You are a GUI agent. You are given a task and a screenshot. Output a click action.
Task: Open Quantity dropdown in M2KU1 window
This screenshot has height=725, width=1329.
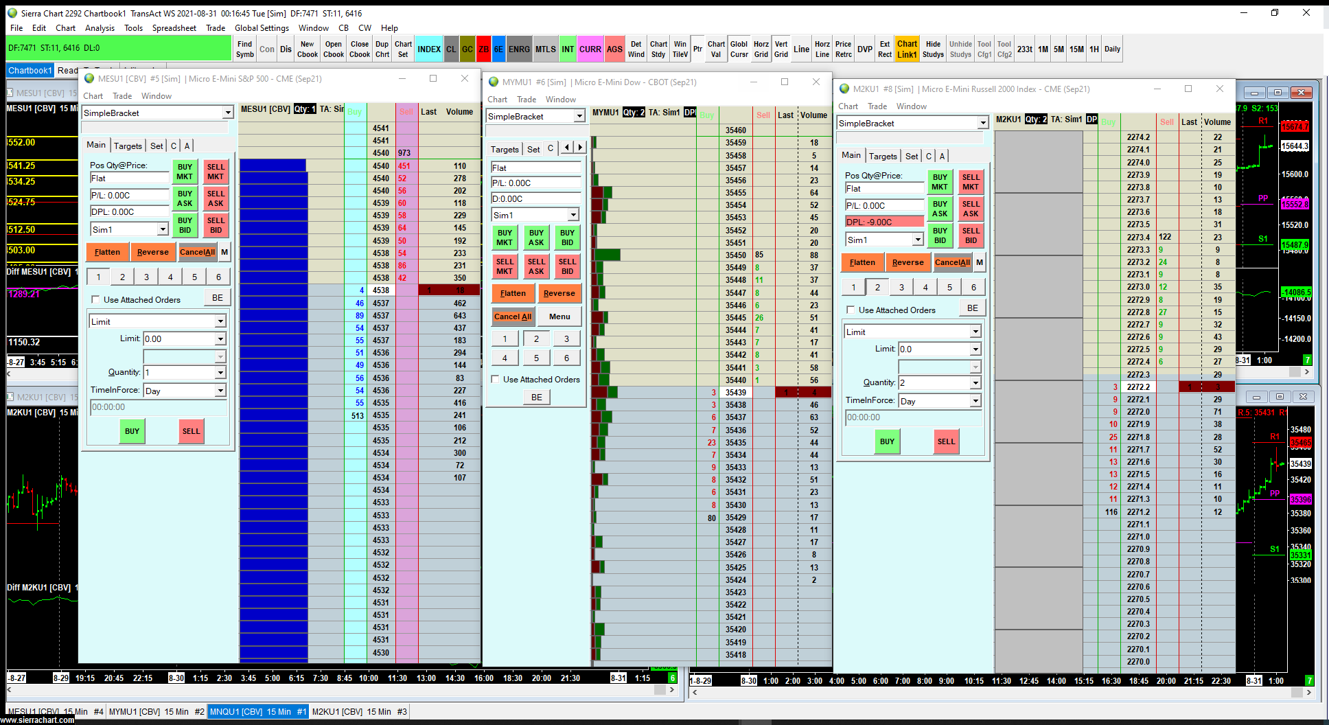coord(975,382)
